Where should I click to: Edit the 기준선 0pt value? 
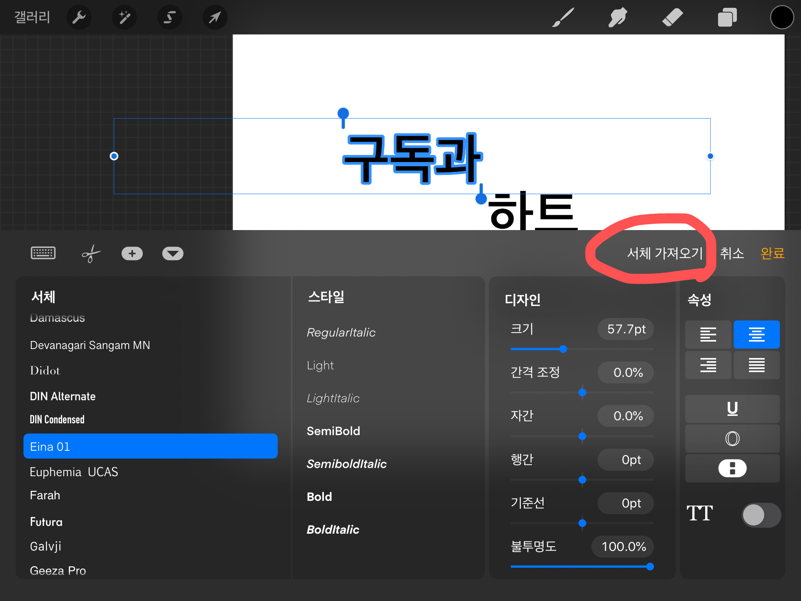[626, 503]
